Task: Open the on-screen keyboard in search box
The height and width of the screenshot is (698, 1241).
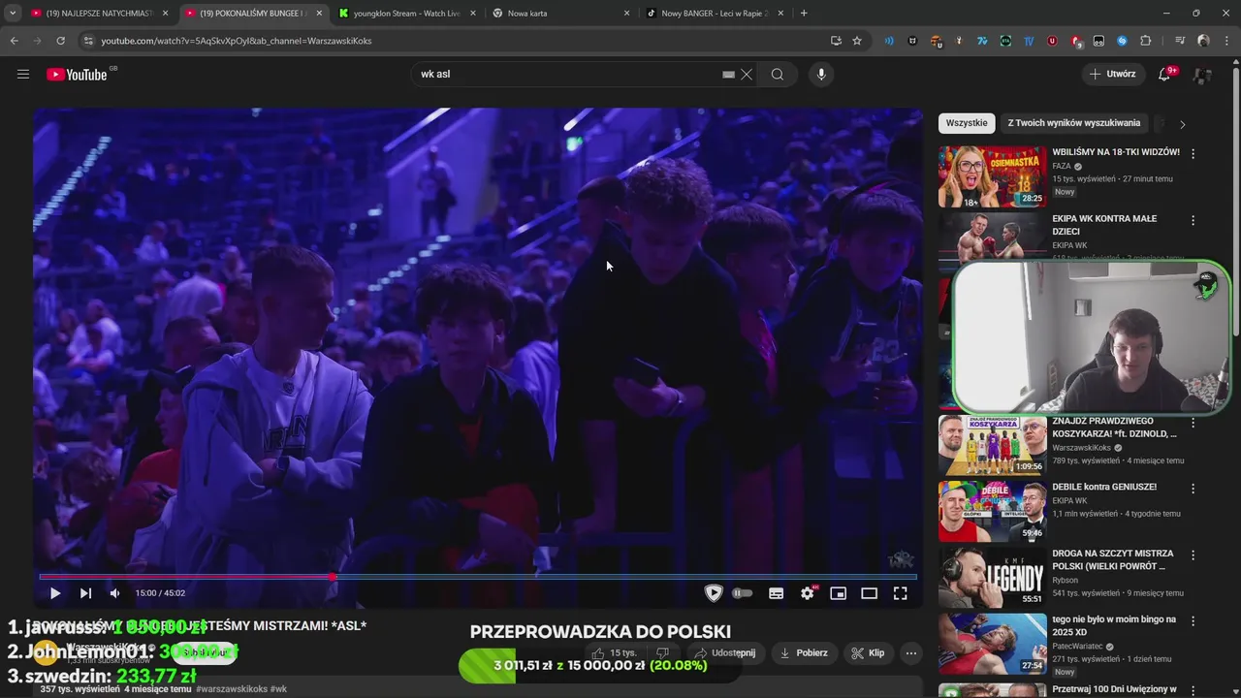Action: 728,74
